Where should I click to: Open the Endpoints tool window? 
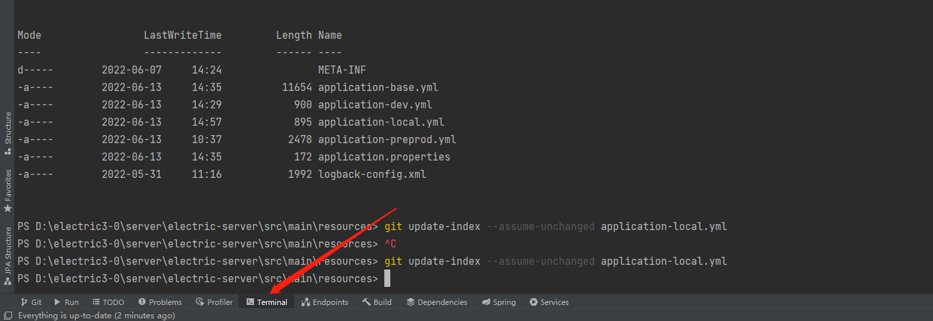[x=325, y=302]
